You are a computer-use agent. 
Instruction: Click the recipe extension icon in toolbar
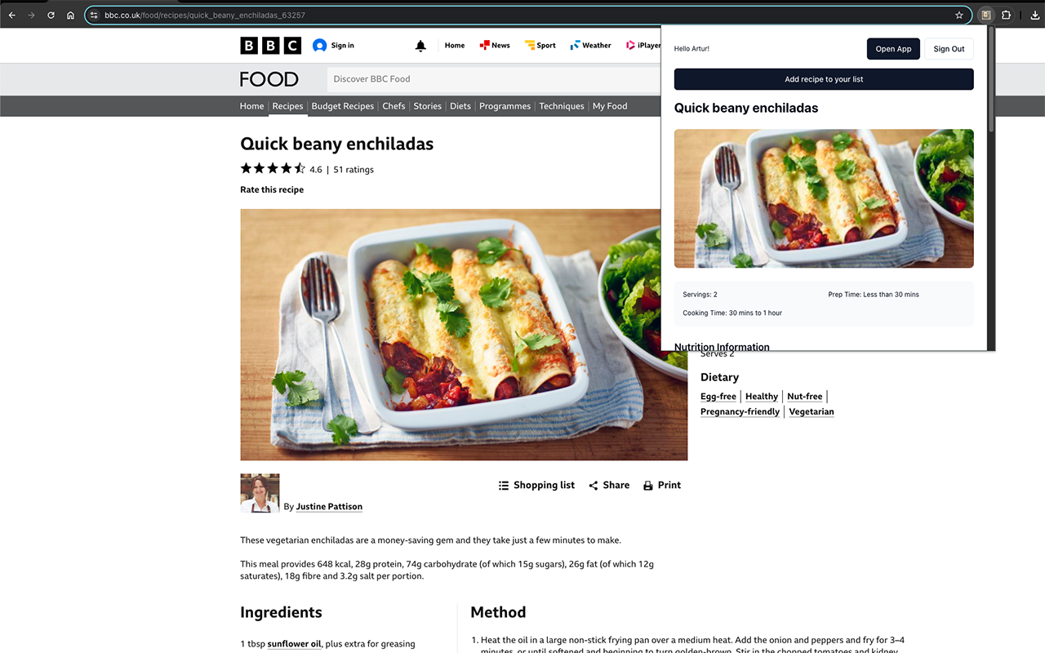pos(986,15)
